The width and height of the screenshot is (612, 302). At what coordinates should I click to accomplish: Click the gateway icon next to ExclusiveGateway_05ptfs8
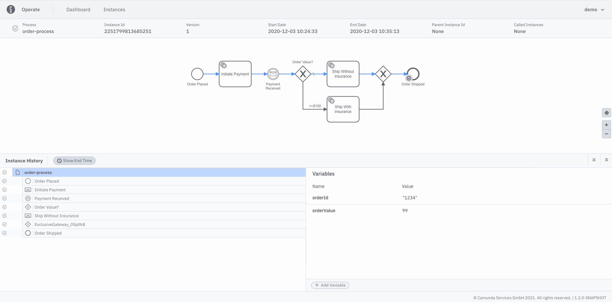pos(28,224)
